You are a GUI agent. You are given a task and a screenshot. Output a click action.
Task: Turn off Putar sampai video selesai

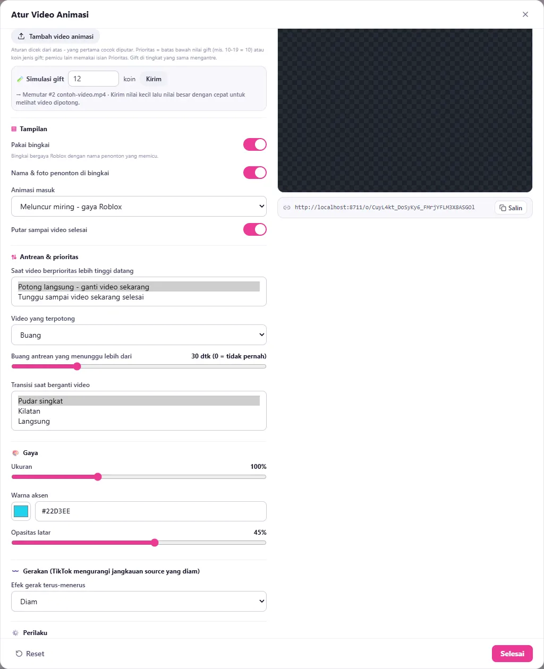pos(255,229)
